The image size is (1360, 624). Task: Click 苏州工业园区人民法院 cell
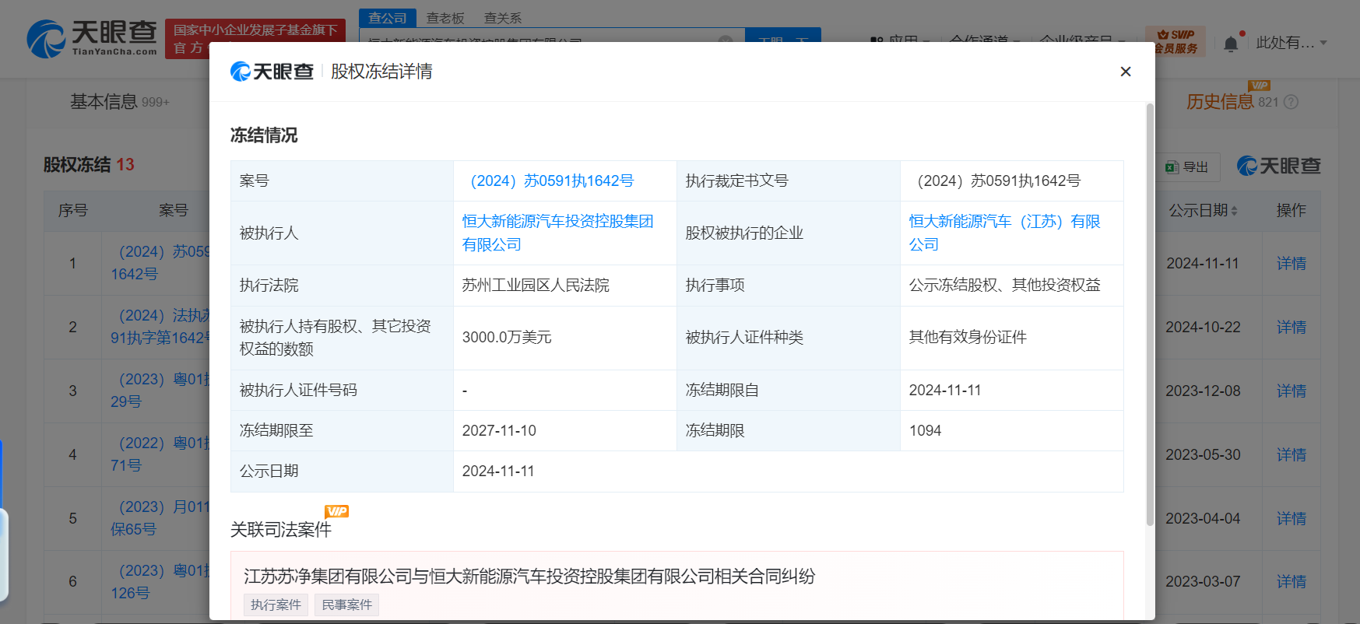tap(536, 286)
